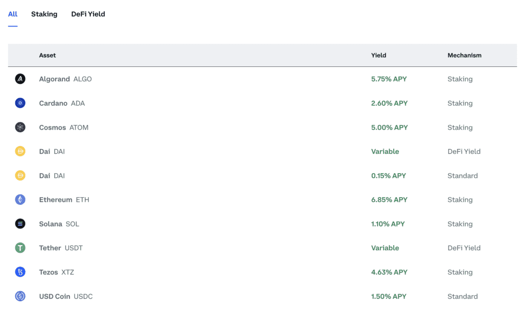The width and height of the screenshot is (523, 312).
Task: Click the Solana logo icon
Action: (x=20, y=224)
